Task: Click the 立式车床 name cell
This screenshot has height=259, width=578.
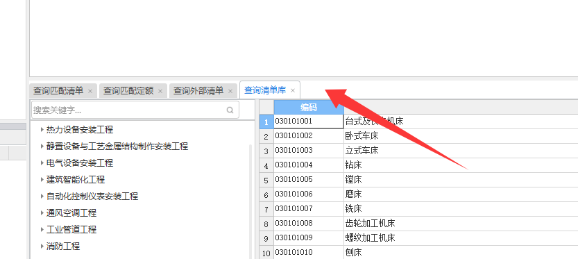Action: click(461, 151)
